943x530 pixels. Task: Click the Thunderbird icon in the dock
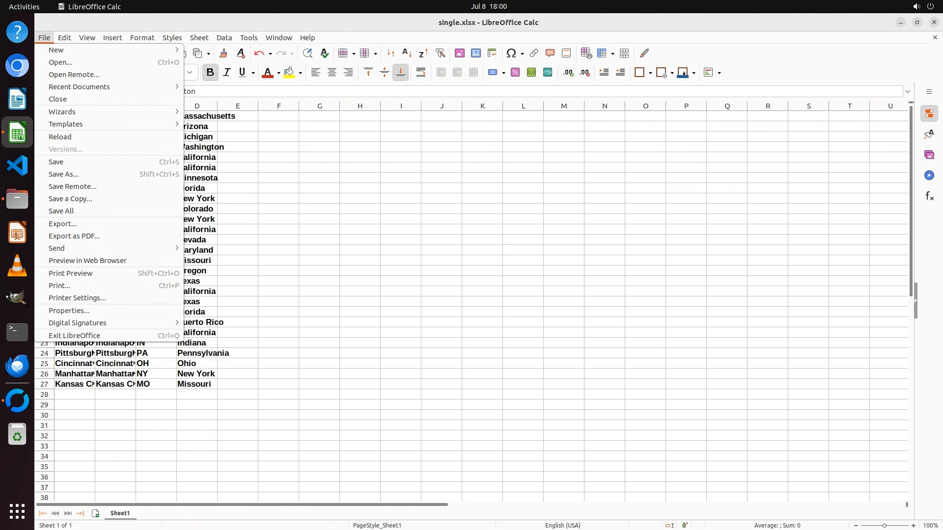[x=17, y=366]
